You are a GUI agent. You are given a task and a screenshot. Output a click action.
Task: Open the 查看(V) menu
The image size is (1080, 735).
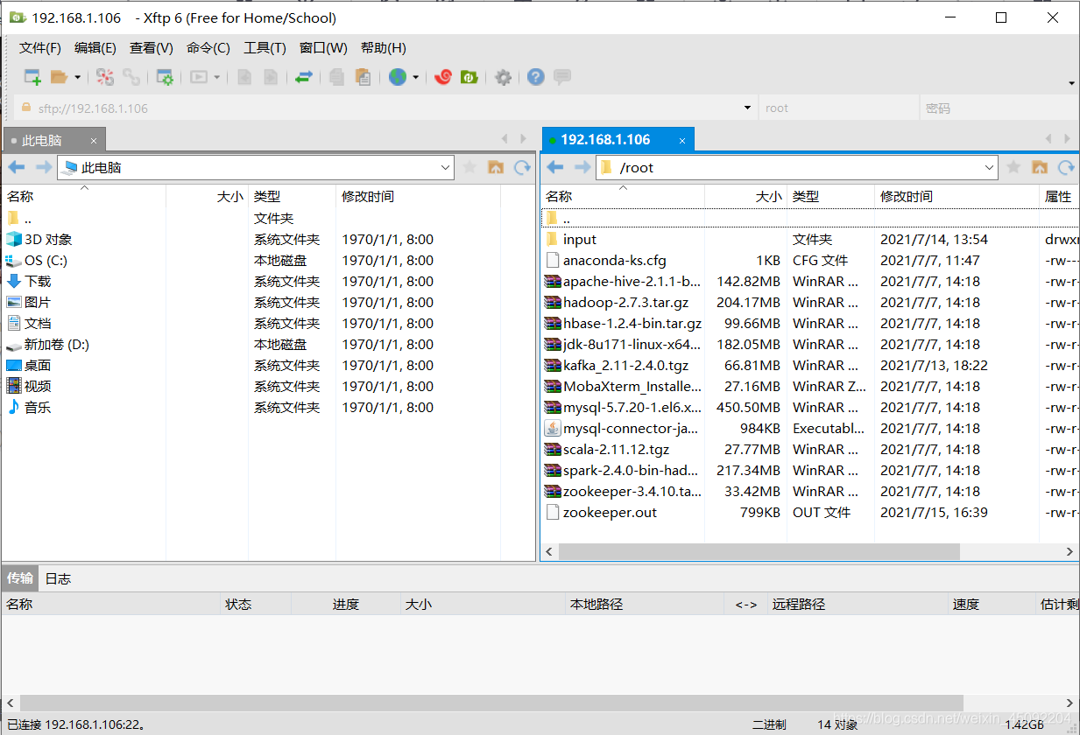click(x=152, y=48)
